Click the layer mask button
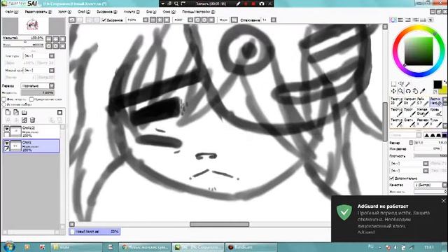The image size is (448, 252). 59,112
